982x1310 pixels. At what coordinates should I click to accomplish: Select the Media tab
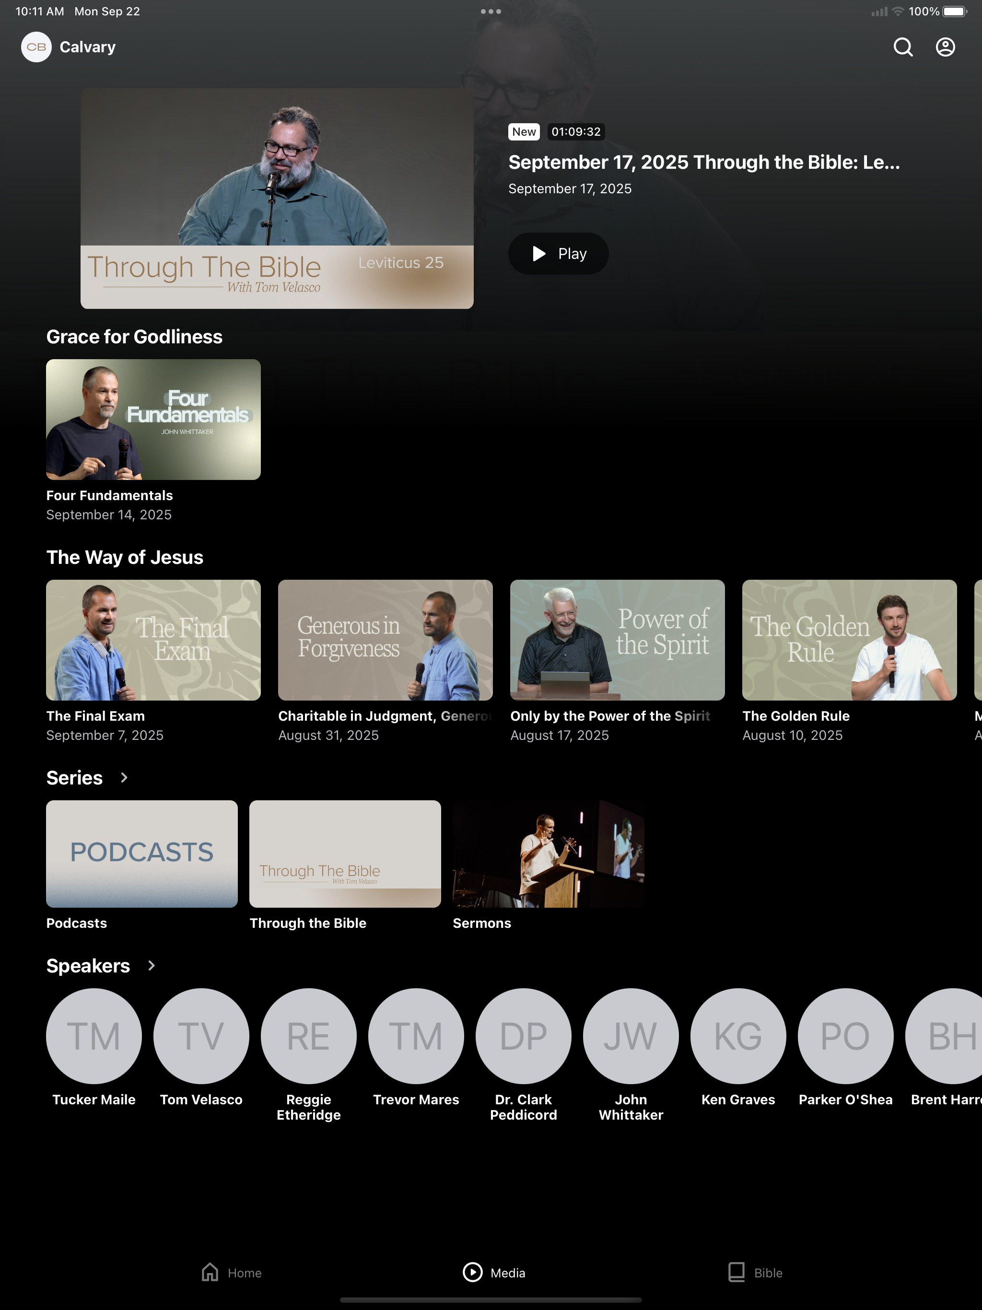494,1273
